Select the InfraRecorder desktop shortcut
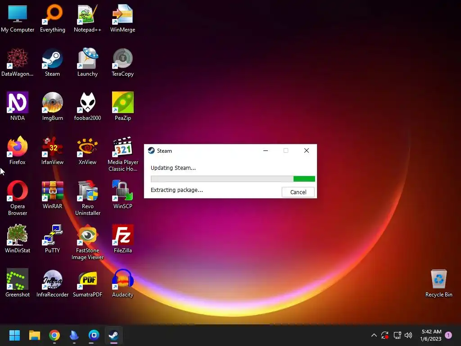Viewport: 461px width, 346px height. coord(53,283)
